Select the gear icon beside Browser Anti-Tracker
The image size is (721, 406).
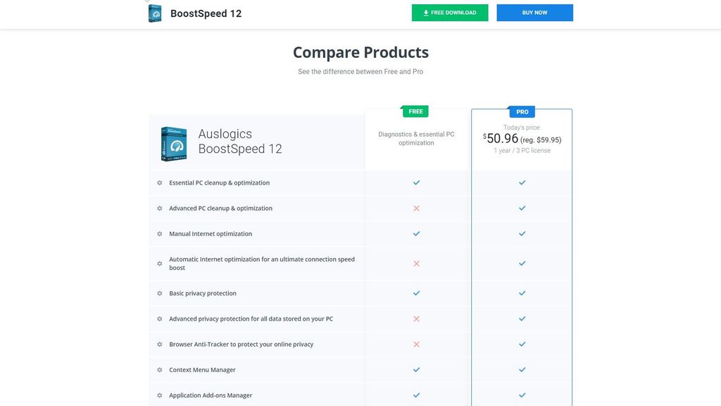click(159, 344)
